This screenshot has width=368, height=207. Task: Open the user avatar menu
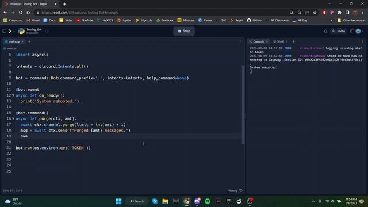point(358,31)
